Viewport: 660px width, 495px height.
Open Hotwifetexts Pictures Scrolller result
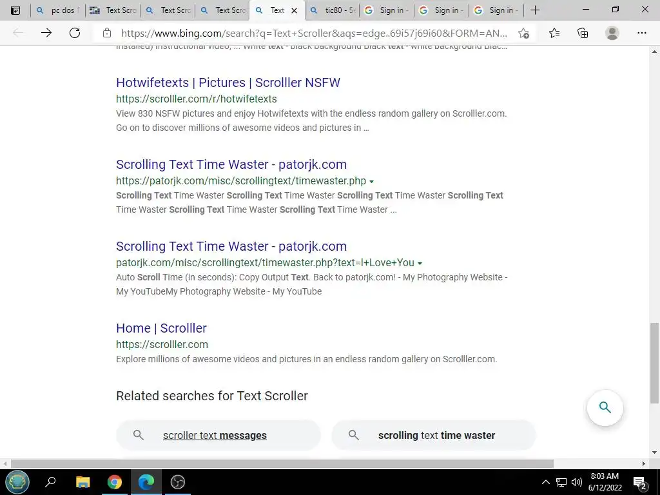point(228,82)
